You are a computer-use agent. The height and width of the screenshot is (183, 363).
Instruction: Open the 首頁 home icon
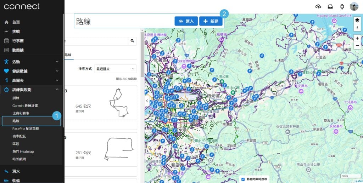pyautogui.click(x=6, y=22)
